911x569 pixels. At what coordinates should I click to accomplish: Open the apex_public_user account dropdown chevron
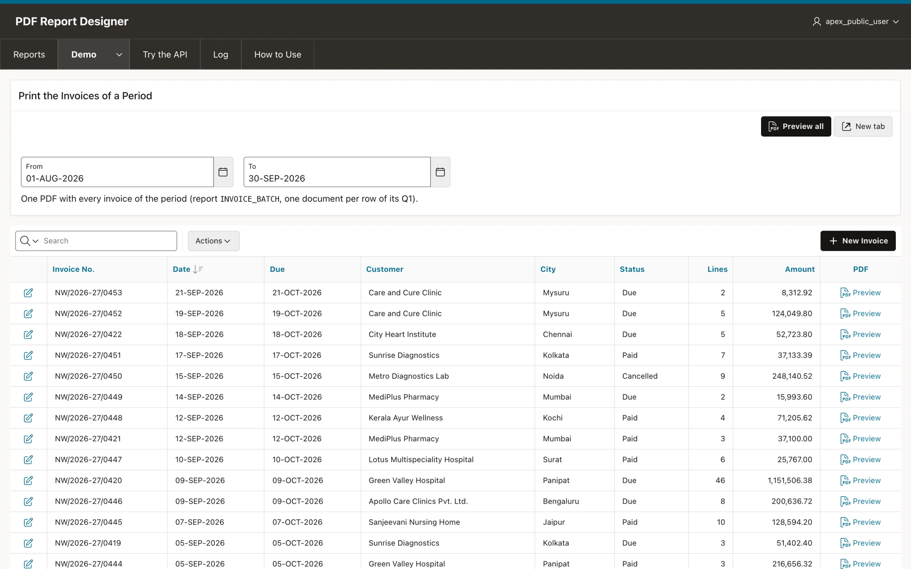click(896, 22)
